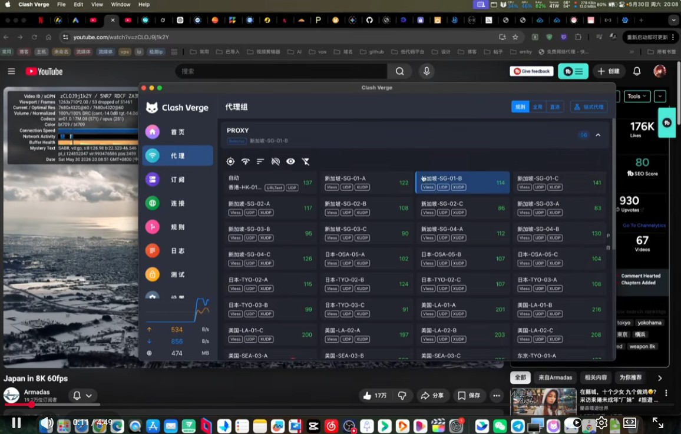Image resolution: width=681 pixels, height=434 pixels.
Task: Open YouTube notifications bell in header
Action: [x=637, y=71]
